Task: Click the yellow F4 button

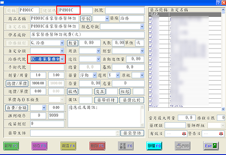Action: [x=68, y=146]
